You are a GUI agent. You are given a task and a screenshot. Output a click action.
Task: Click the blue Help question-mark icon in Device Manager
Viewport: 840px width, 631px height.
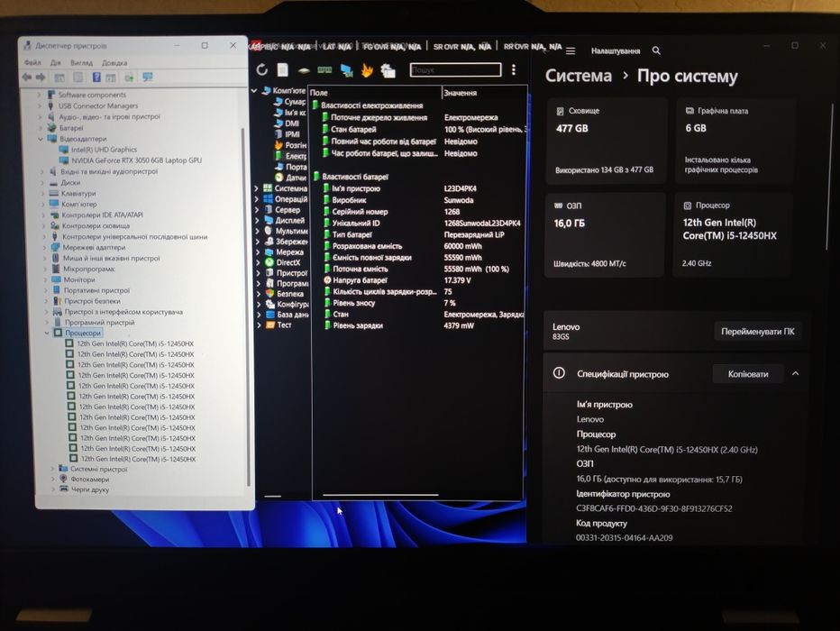coord(96,78)
